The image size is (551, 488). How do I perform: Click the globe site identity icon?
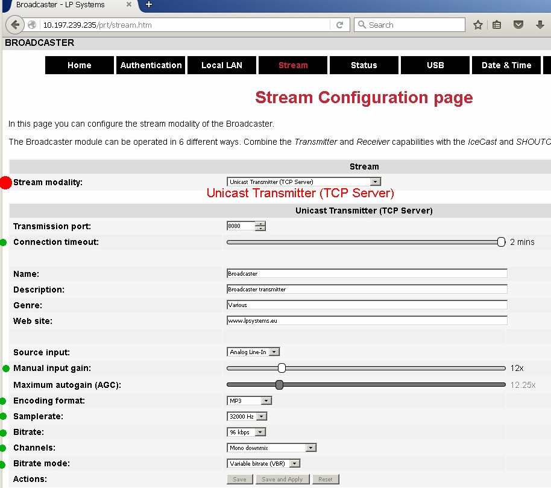(x=32, y=25)
